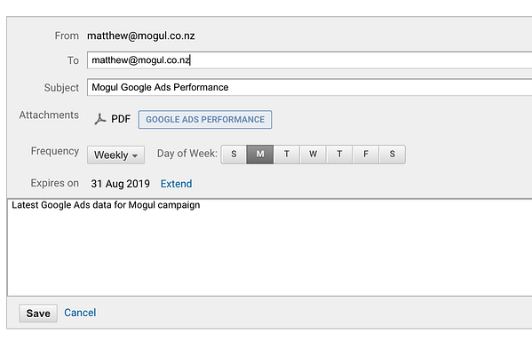This screenshot has height=357, width=532.
Task: Click the Google Ads Performance attachment
Action: point(205,120)
